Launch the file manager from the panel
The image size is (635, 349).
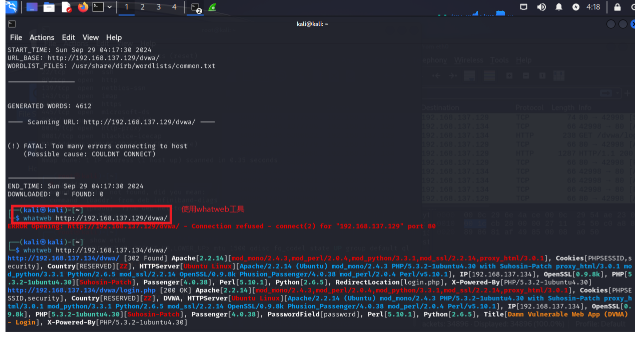point(49,7)
